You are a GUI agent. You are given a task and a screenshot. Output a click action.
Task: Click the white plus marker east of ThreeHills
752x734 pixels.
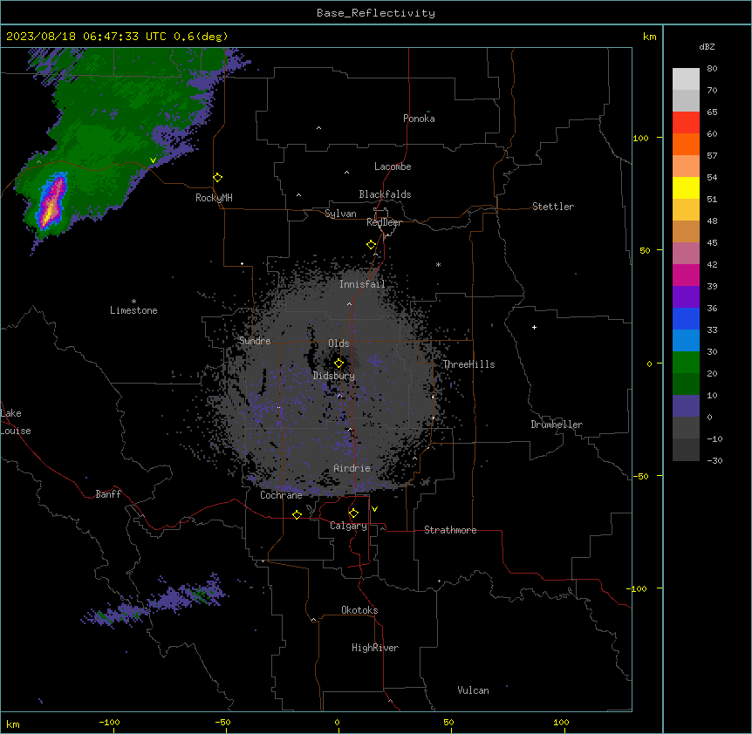(534, 327)
